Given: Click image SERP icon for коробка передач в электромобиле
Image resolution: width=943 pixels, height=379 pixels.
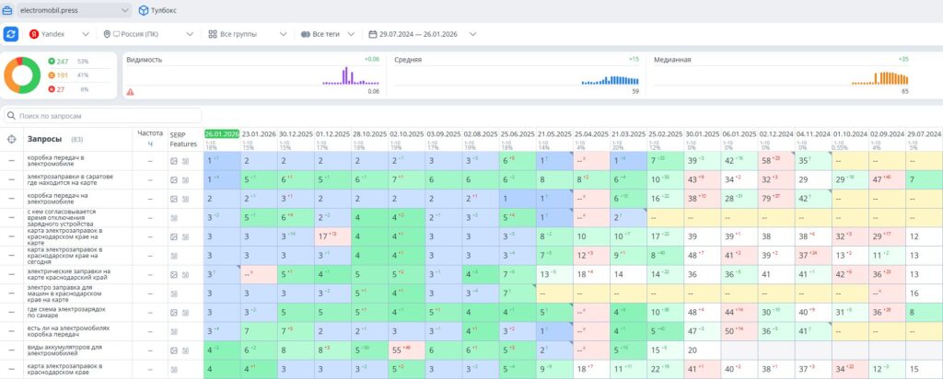Looking at the screenshot, I should (x=174, y=161).
